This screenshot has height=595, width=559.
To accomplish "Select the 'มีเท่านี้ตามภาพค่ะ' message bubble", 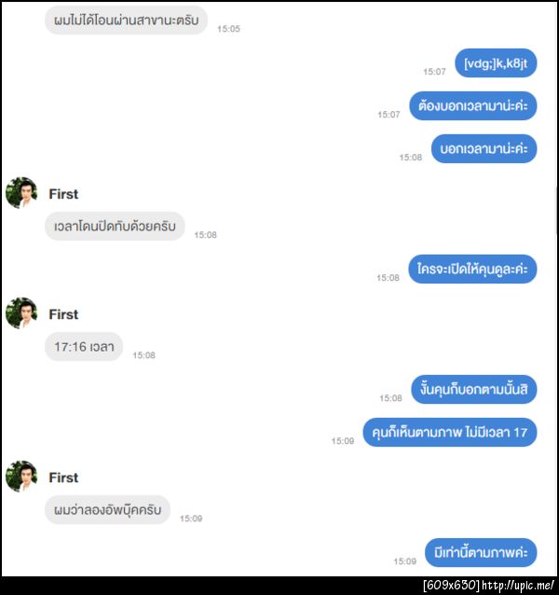I will tap(481, 552).
